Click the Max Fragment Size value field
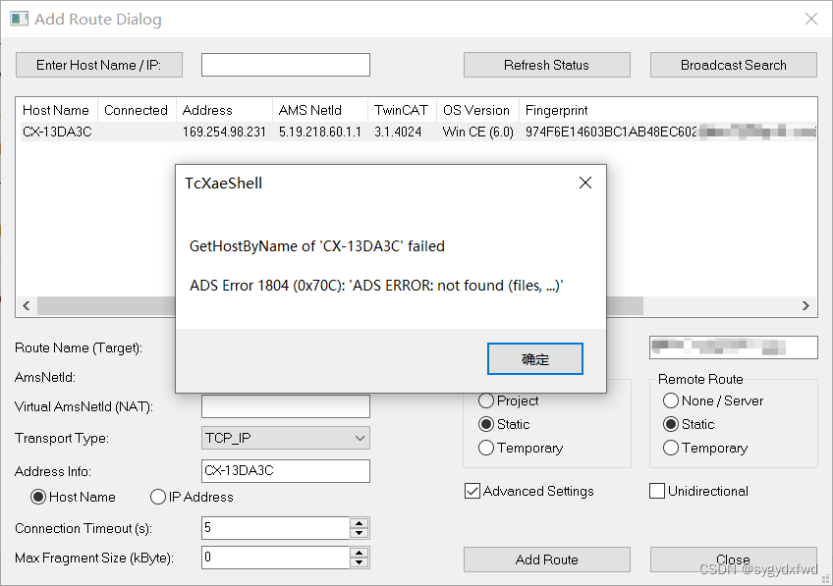The image size is (833, 586). click(275, 558)
